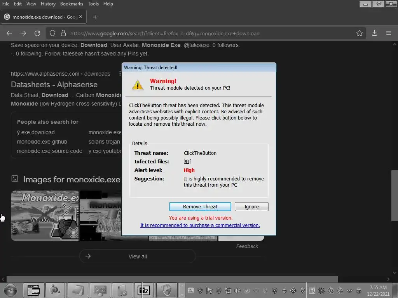This screenshot has width=398, height=298.
Task: Open the Edit menu
Action: pos(18,4)
